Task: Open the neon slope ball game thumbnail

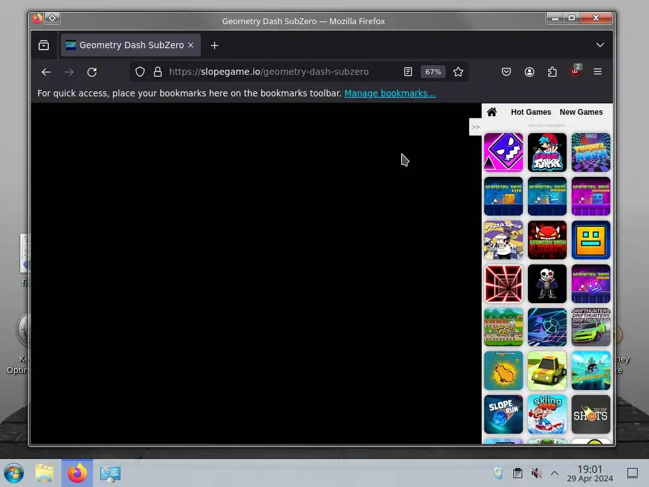Action: click(x=547, y=327)
